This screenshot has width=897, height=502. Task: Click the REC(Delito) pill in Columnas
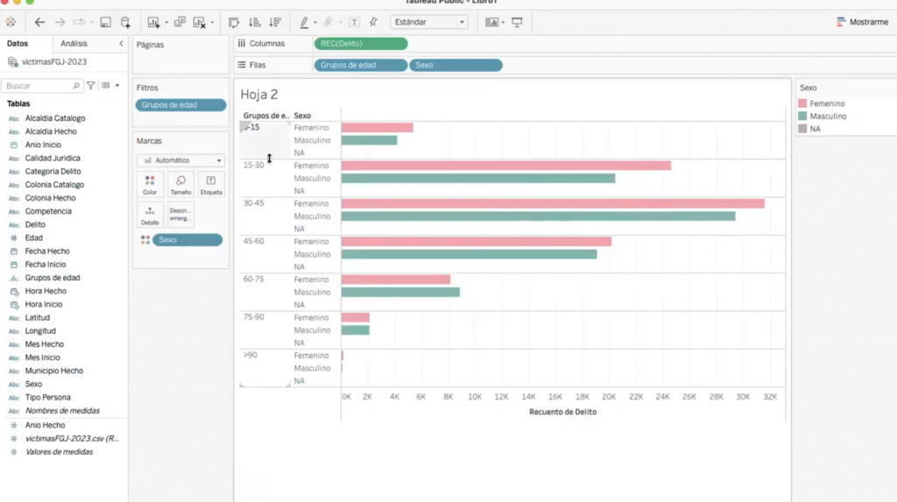tap(361, 44)
